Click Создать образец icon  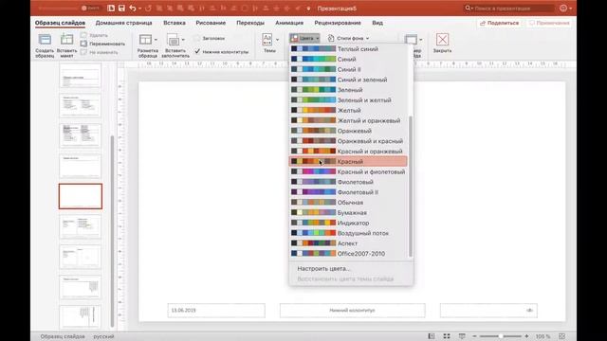(x=45, y=40)
